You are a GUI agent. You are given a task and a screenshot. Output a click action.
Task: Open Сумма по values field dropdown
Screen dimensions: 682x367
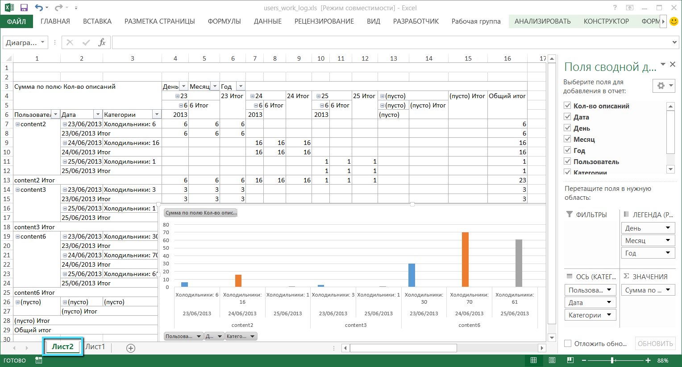pos(668,290)
